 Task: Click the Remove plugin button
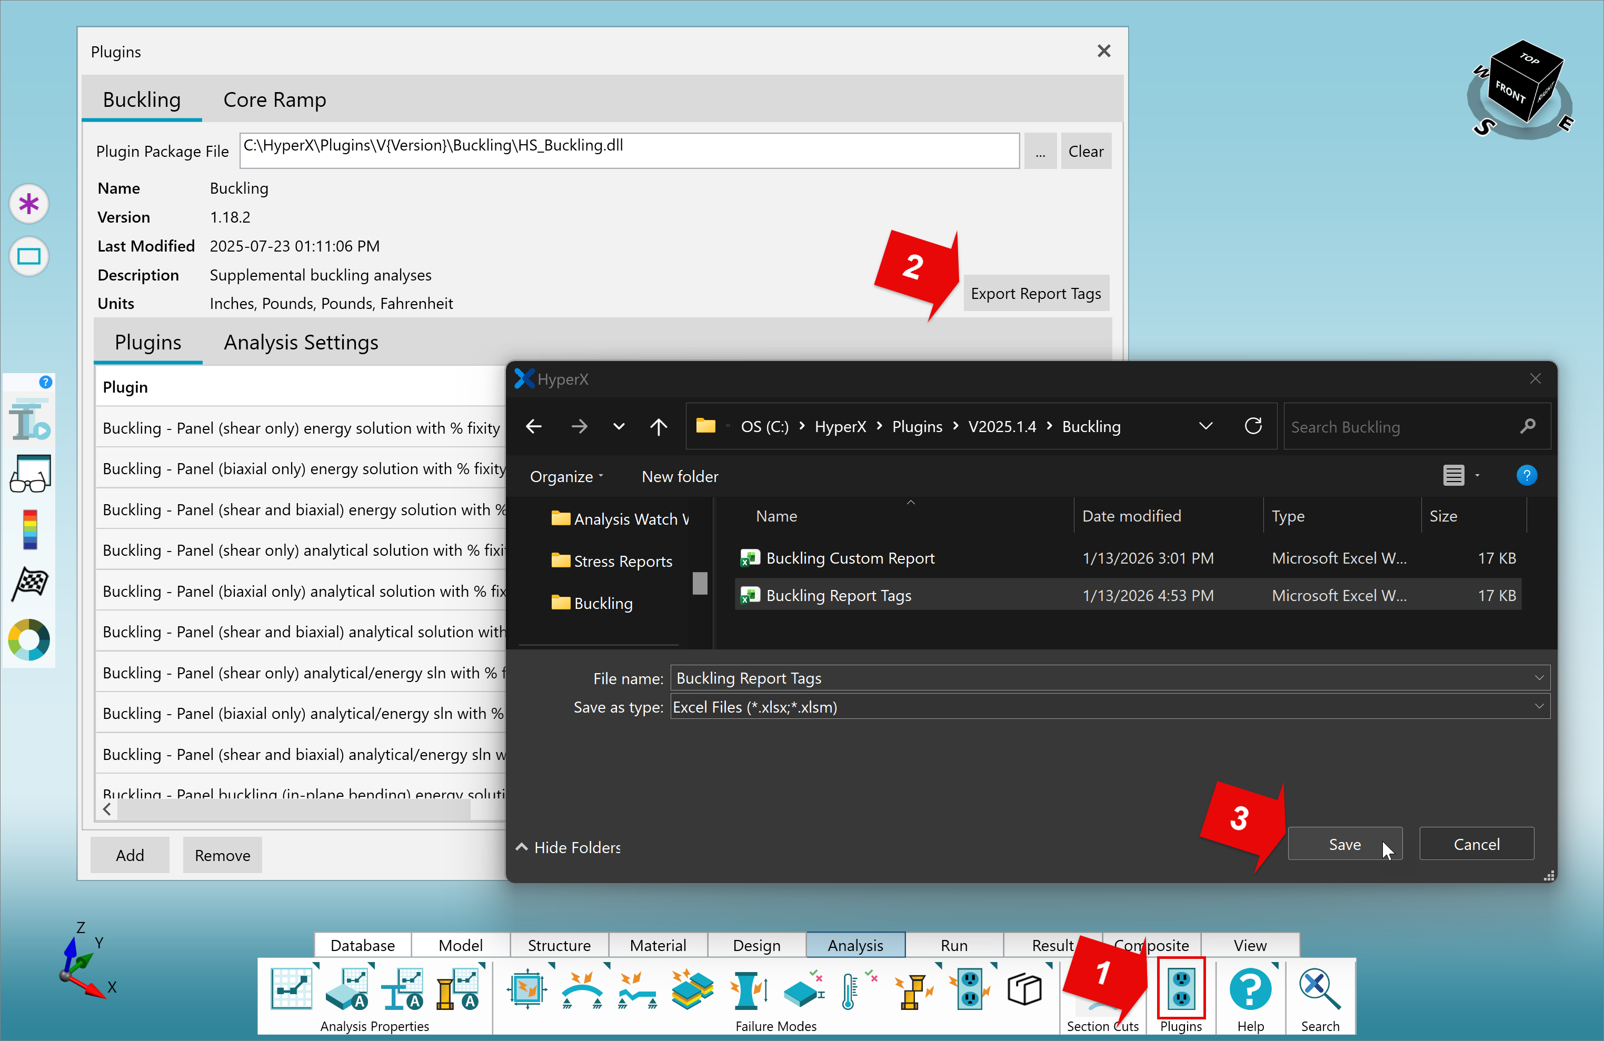[x=222, y=855]
